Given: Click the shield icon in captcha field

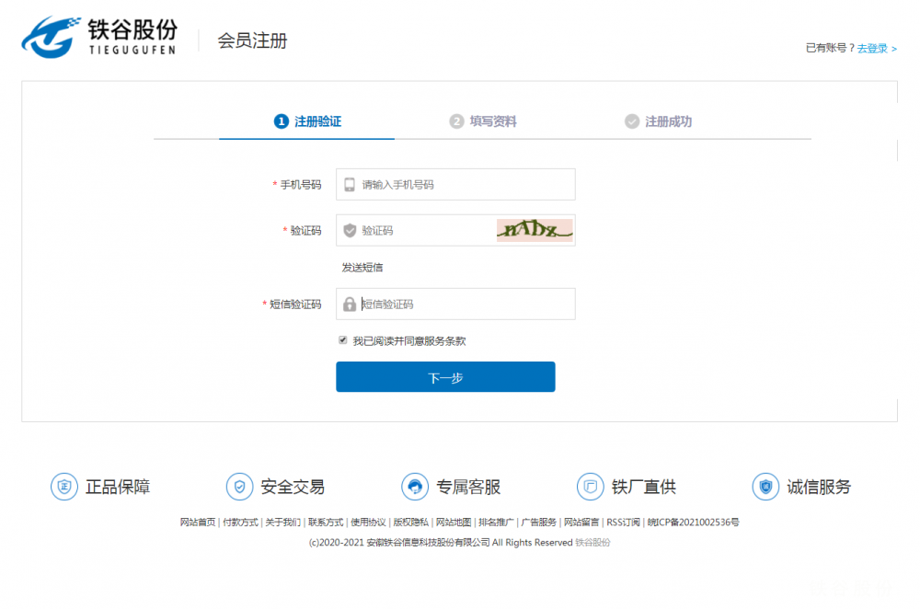Looking at the screenshot, I should tap(350, 231).
